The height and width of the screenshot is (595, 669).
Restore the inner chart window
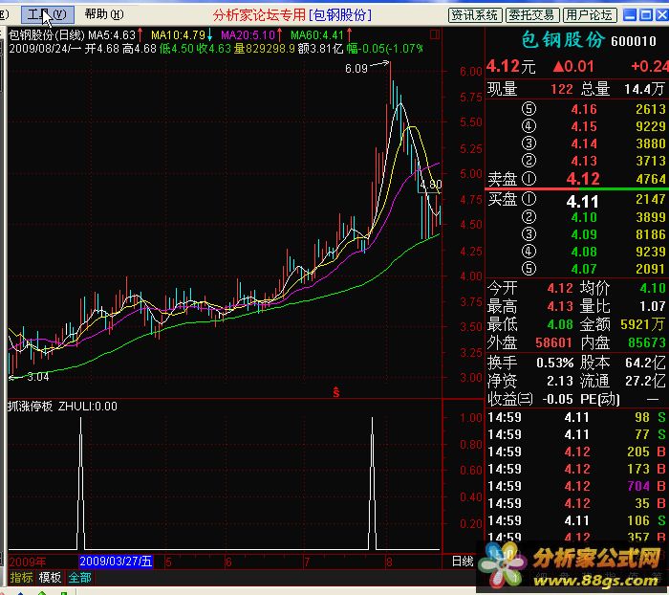pos(646,15)
